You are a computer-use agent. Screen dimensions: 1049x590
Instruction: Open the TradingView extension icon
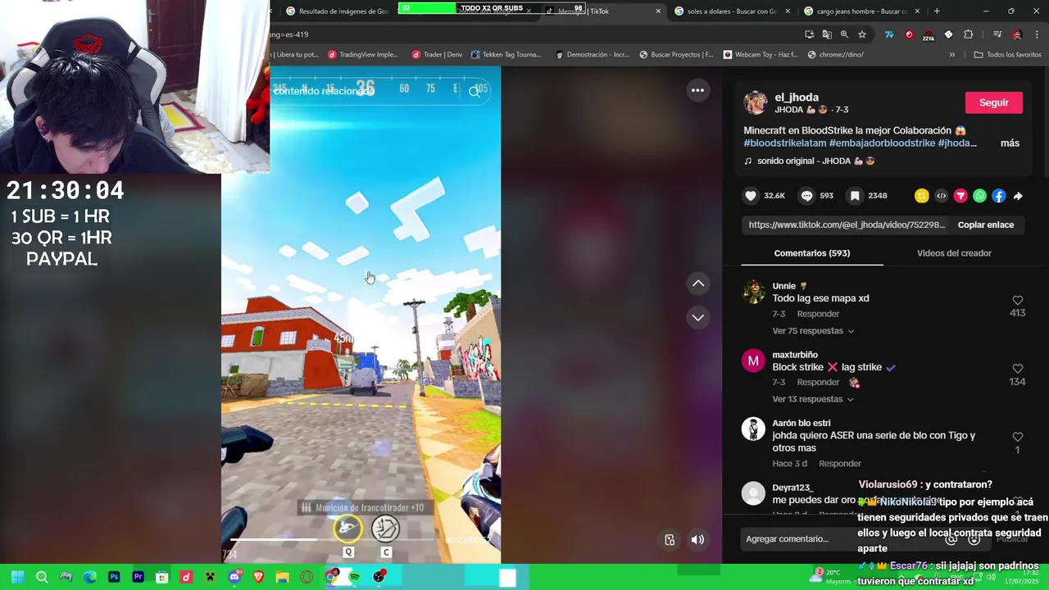[x=889, y=34]
